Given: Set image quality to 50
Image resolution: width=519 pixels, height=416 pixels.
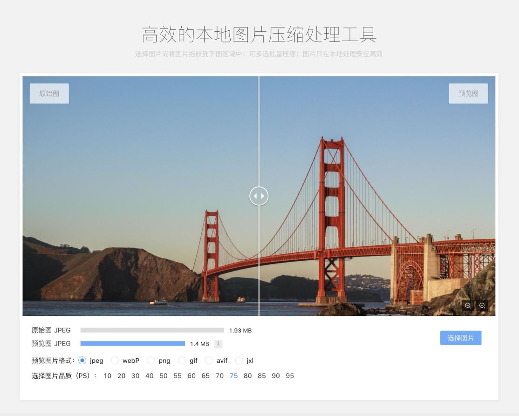Looking at the screenshot, I should (x=164, y=376).
